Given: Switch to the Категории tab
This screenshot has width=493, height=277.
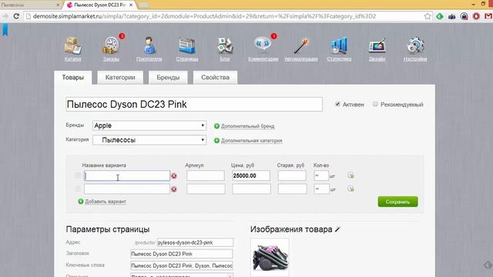Looking at the screenshot, I should click(x=120, y=78).
